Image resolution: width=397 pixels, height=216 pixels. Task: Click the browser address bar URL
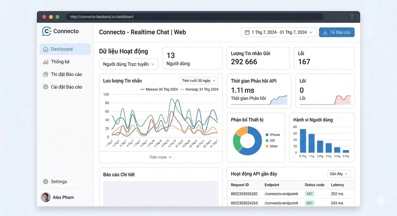click(x=102, y=17)
